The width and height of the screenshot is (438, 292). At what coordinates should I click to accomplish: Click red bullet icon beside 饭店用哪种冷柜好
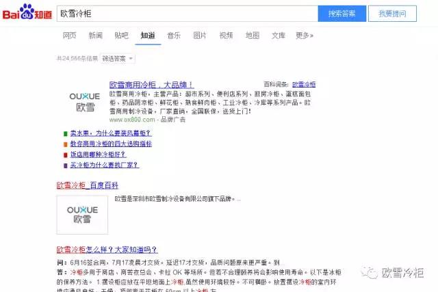(66, 155)
